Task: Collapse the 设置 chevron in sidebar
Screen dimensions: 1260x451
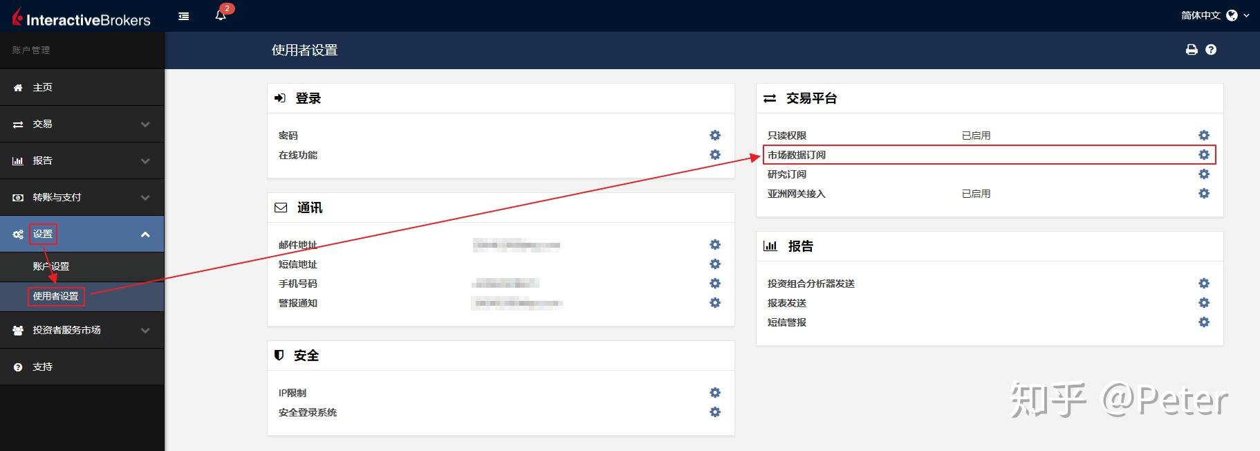Action: 145,234
